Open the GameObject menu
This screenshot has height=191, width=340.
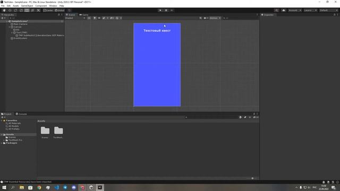pyautogui.click(x=27, y=6)
